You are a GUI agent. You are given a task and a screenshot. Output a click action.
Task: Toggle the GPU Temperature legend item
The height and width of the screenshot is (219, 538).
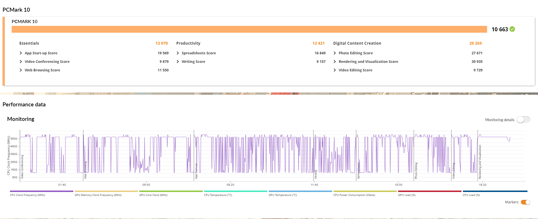pyautogui.click(x=300, y=193)
